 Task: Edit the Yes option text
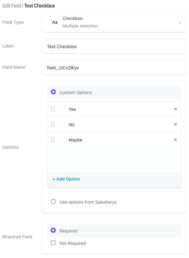pyautogui.click(x=114, y=109)
